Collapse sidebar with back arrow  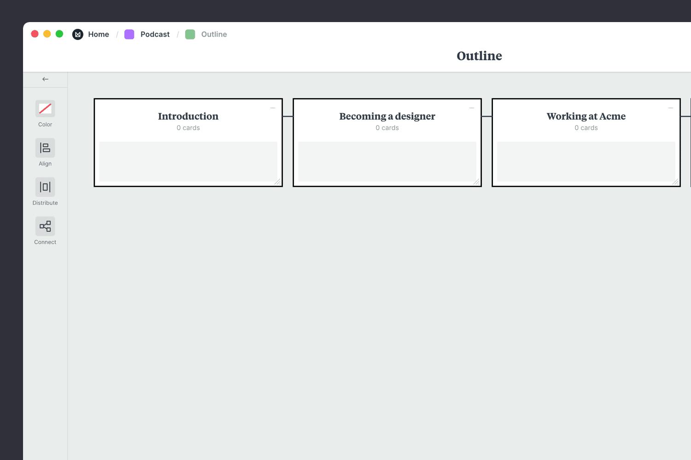pos(45,79)
